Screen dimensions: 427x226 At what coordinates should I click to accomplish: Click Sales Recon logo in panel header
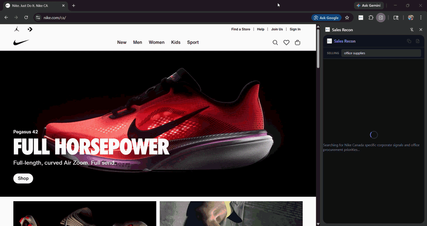point(329,41)
